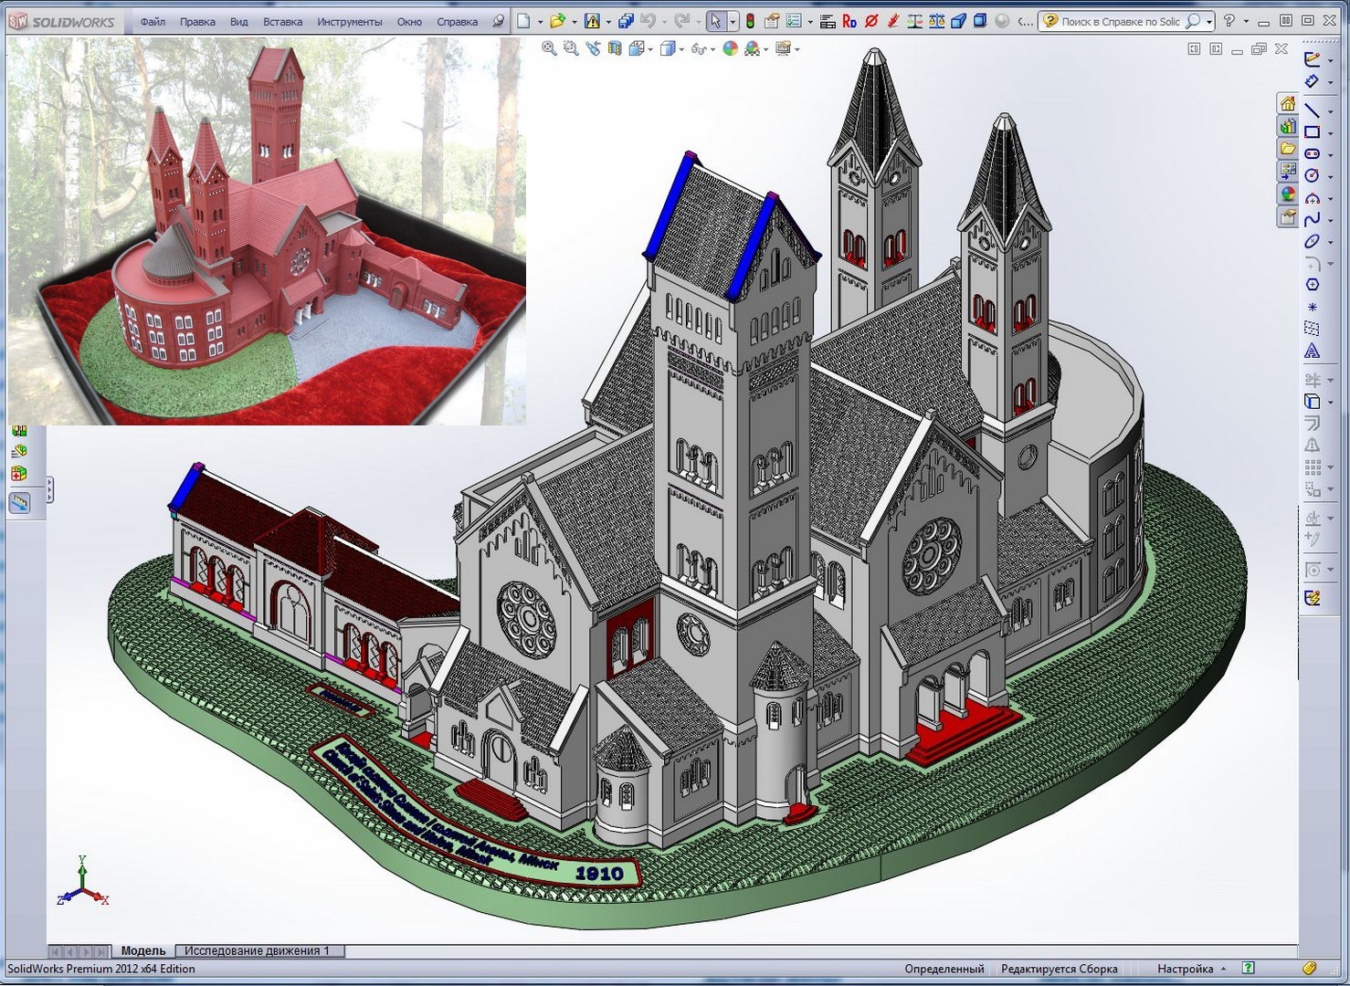Open the Инструменты menu
1350x986 pixels.
coord(350,22)
